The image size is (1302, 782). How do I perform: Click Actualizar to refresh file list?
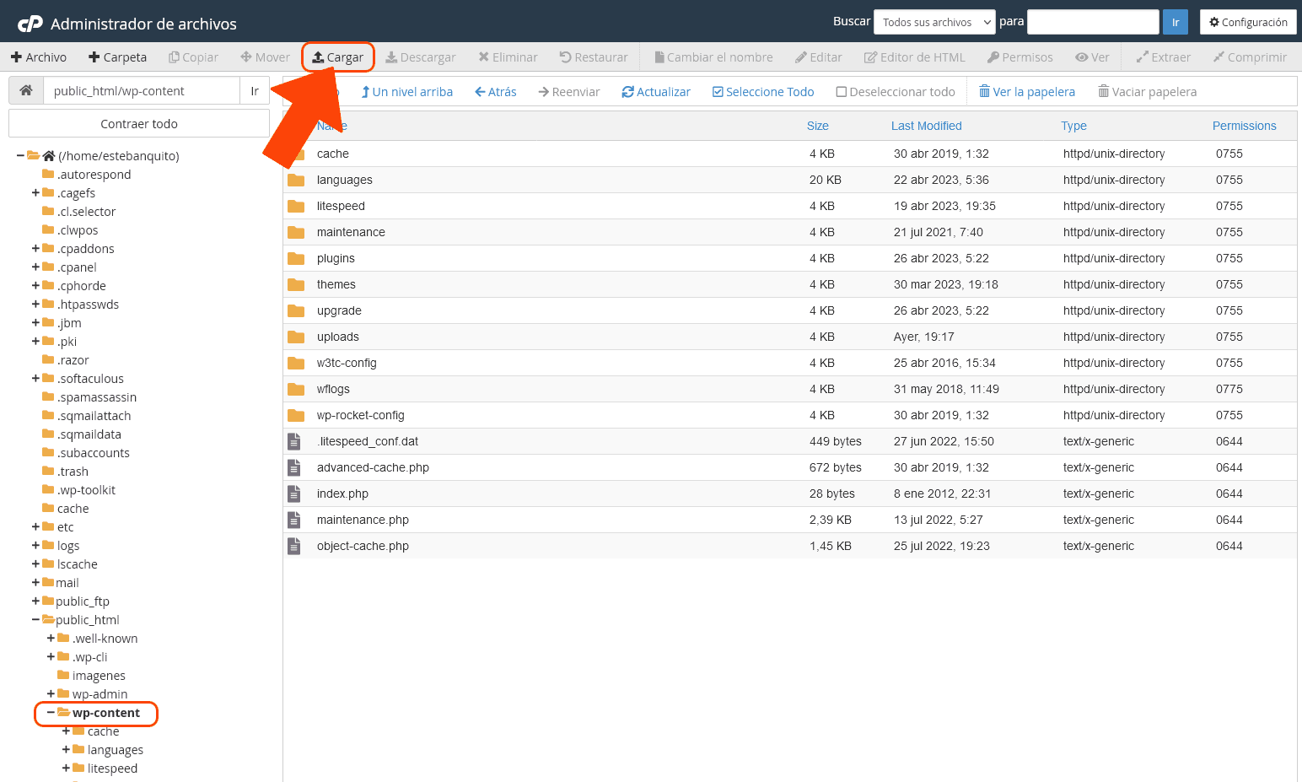pyautogui.click(x=655, y=92)
